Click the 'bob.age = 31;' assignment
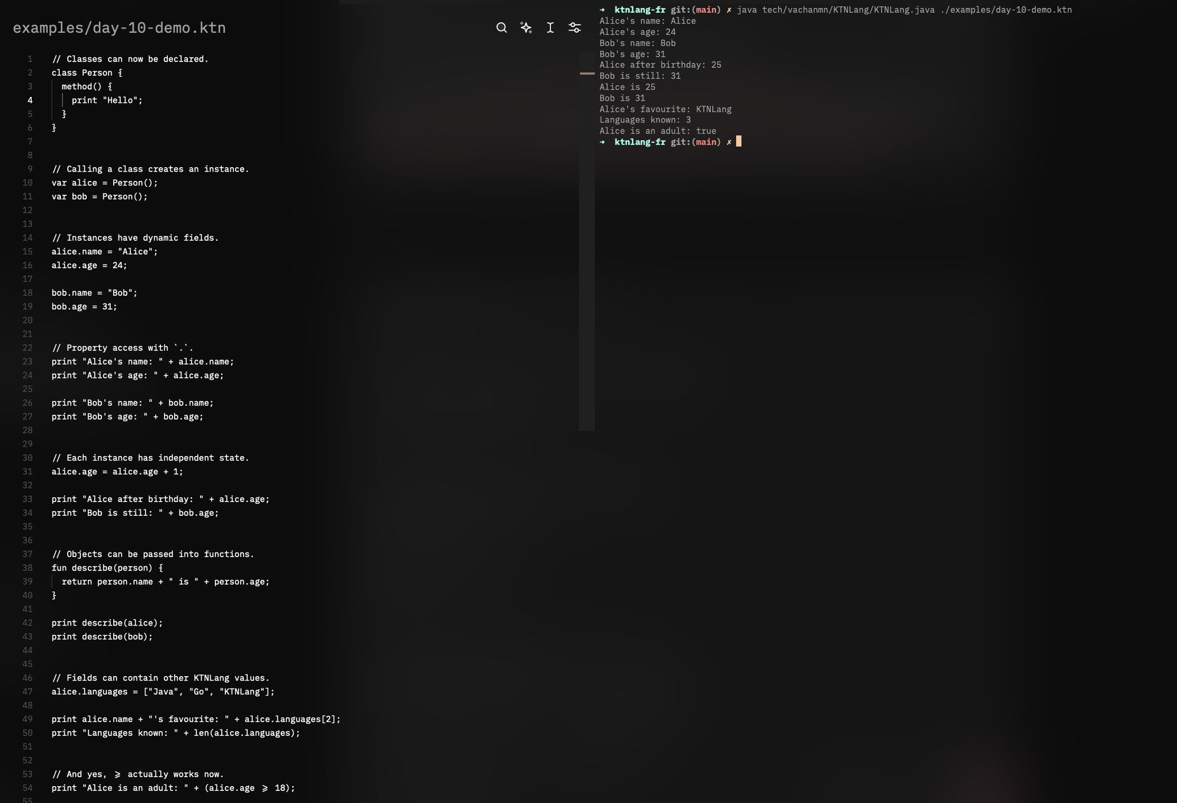1177x803 pixels. click(x=84, y=307)
